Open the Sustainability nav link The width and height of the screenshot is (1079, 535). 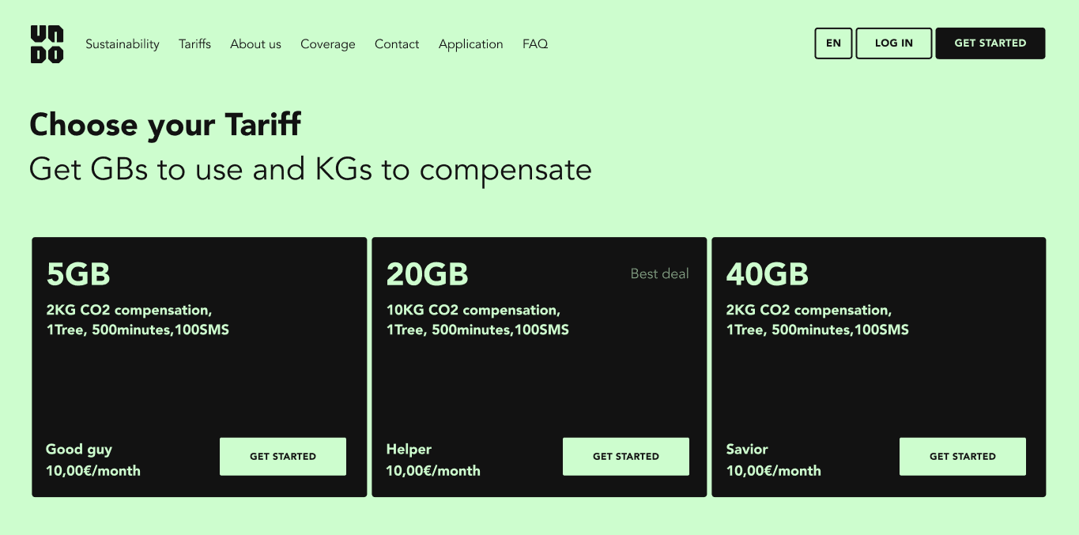123,44
